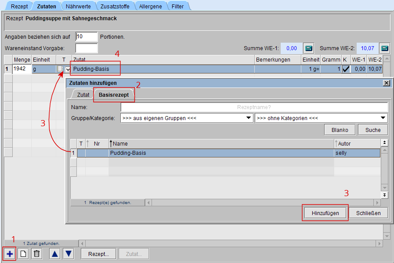Image resolution: width=394 pixels, height=263 pixels.
Task: Sort results by the Name column header
Action: 221,144
